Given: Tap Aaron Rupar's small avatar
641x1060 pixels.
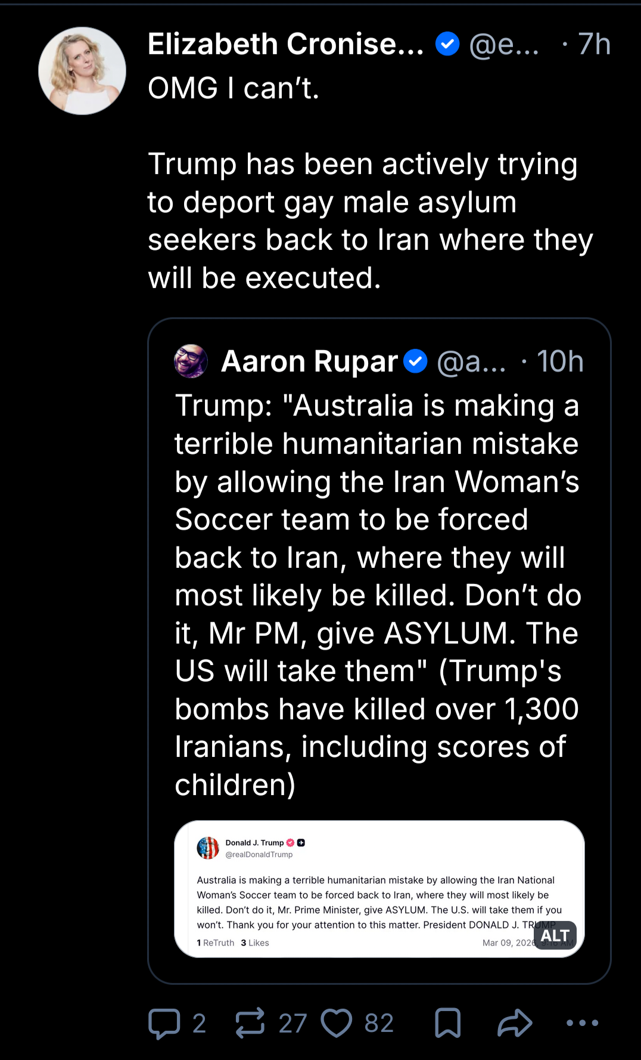Looking at the screenshot, I should tap(191, 361).
